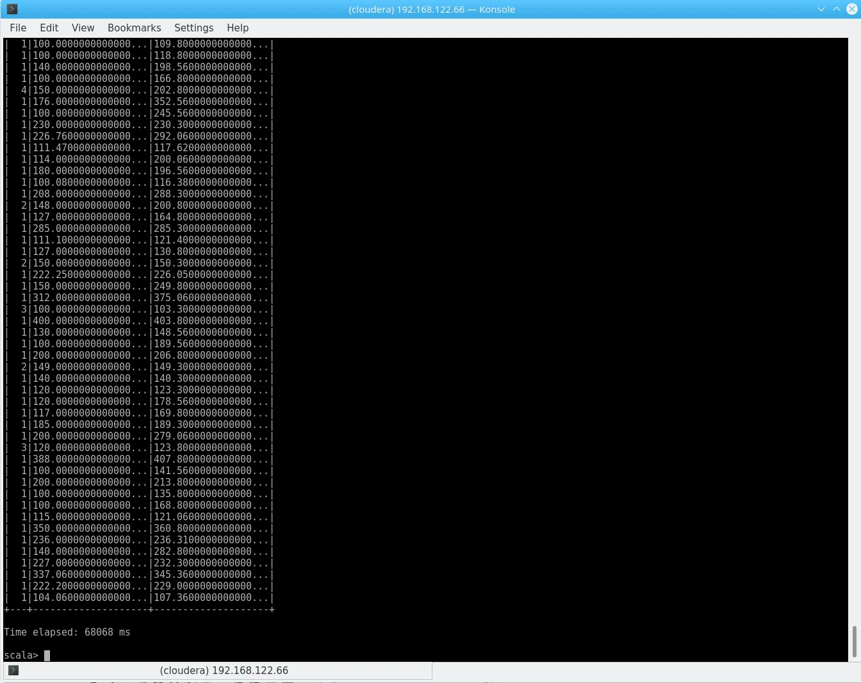861x683 pixels.
Task: Close the Konsole window
Action: click(851, 9)
